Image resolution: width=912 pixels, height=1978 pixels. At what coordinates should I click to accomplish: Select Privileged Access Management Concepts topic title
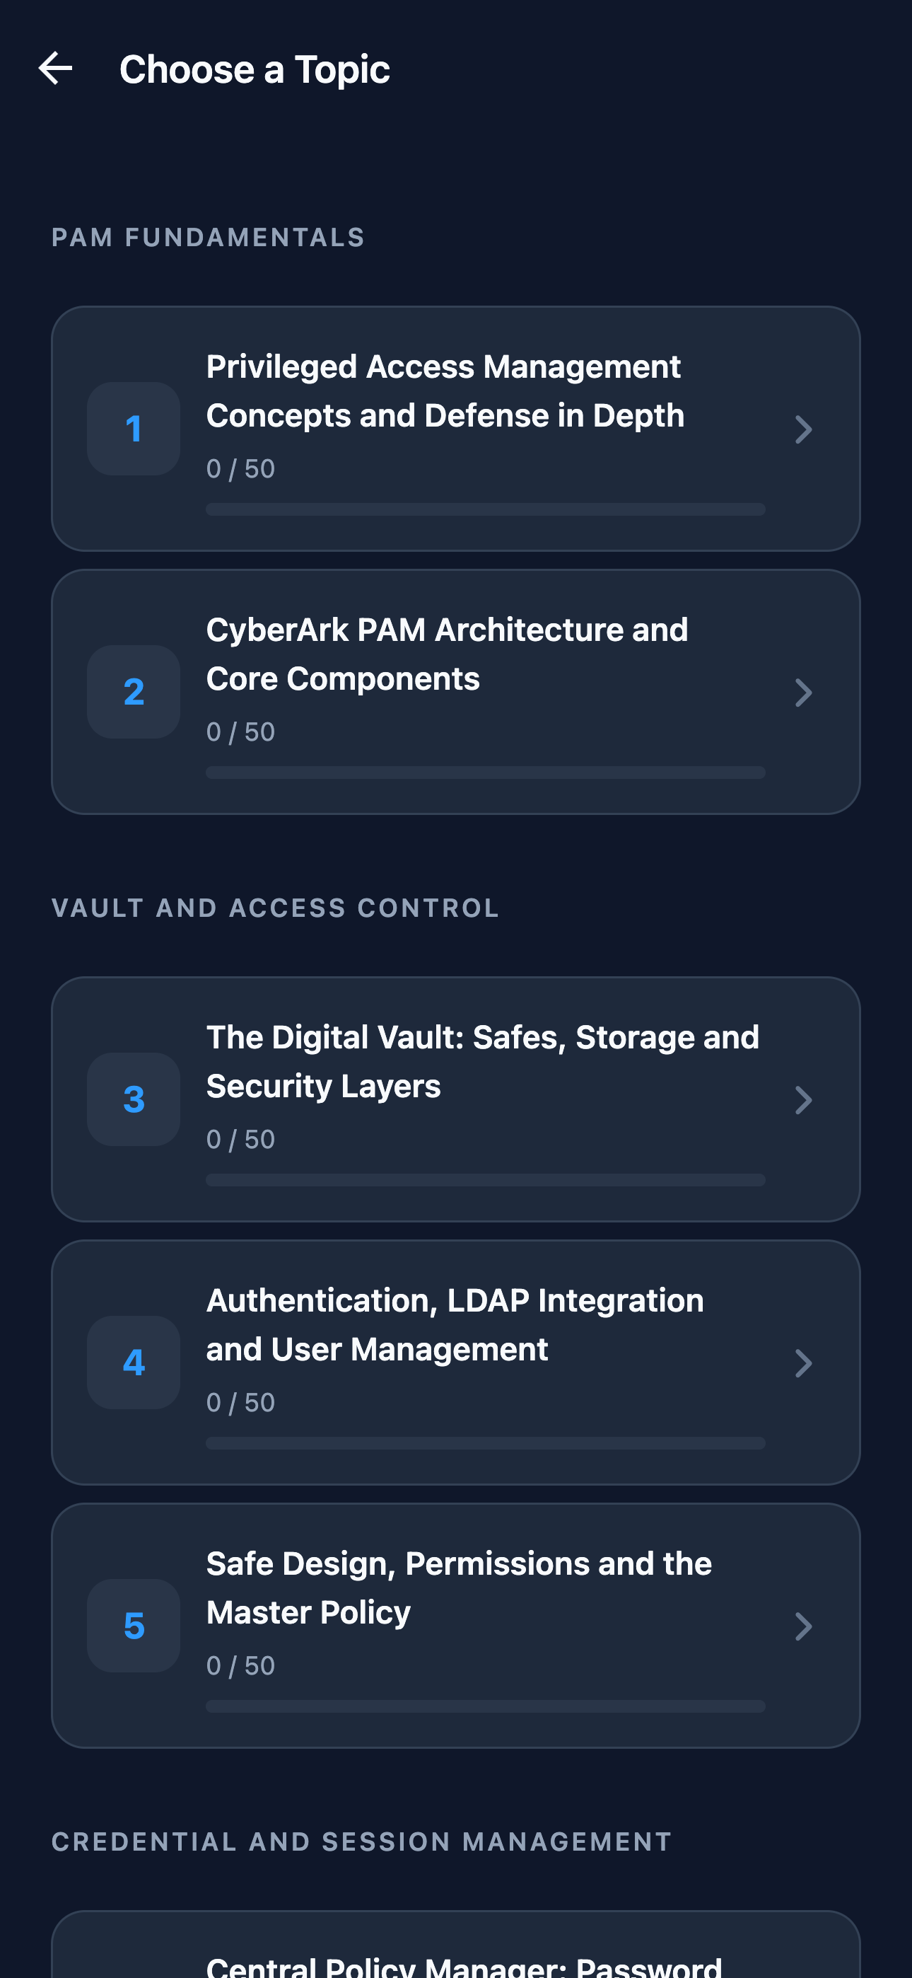pos(445,391)
